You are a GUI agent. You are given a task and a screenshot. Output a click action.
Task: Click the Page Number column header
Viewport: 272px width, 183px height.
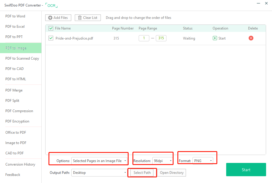click(x=123, y=28)
